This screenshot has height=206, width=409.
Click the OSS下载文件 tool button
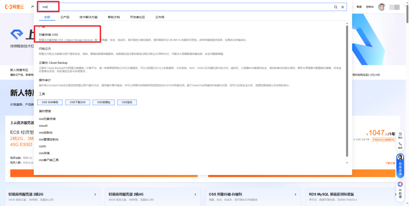(x=78, y=102)
